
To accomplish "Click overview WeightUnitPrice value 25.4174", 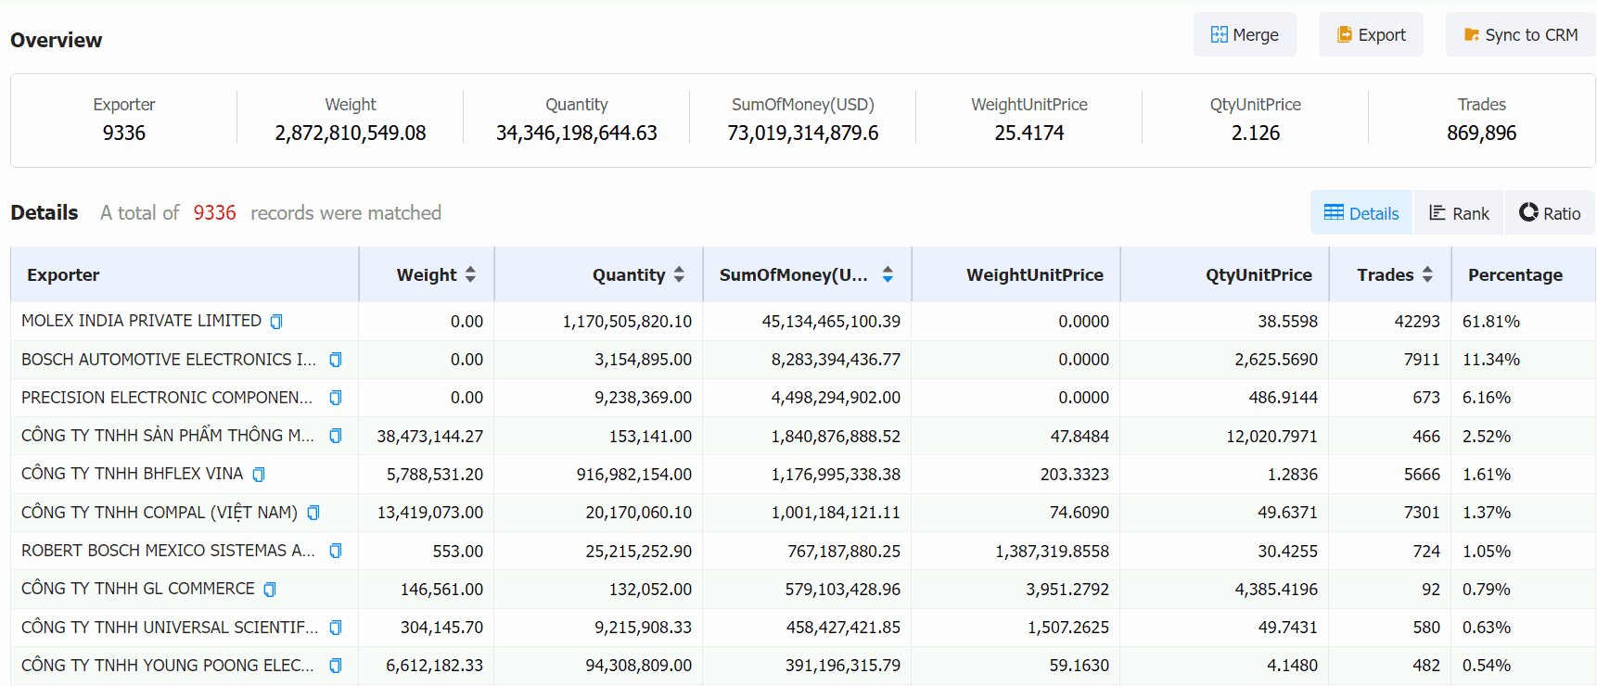I will pyautogui.click(x=1029, y=133).
